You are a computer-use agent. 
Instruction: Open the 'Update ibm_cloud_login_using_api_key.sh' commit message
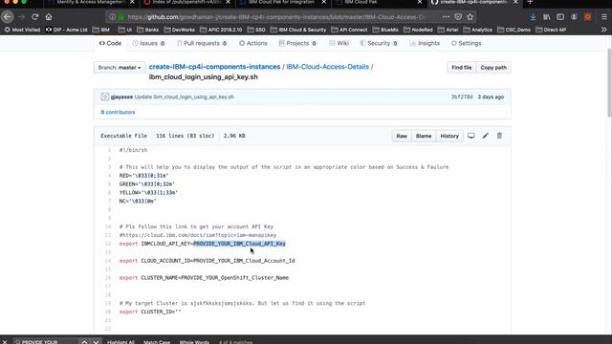185,97
